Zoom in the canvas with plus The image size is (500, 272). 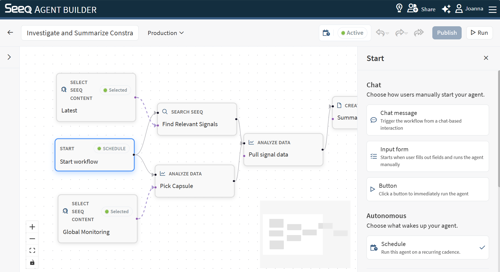(32, 227)
